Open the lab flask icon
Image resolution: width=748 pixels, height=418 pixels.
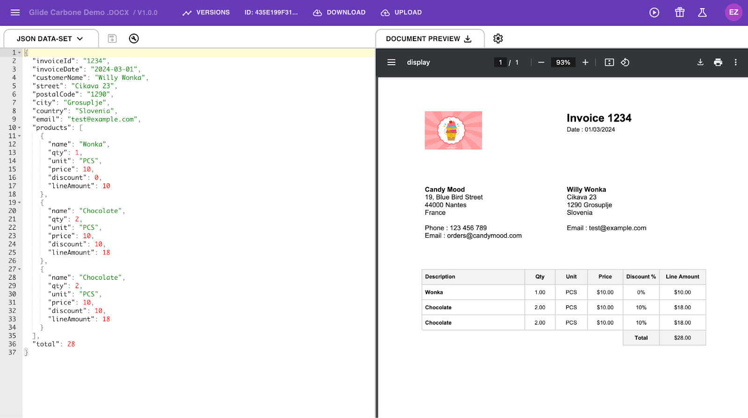pos(702,13)
